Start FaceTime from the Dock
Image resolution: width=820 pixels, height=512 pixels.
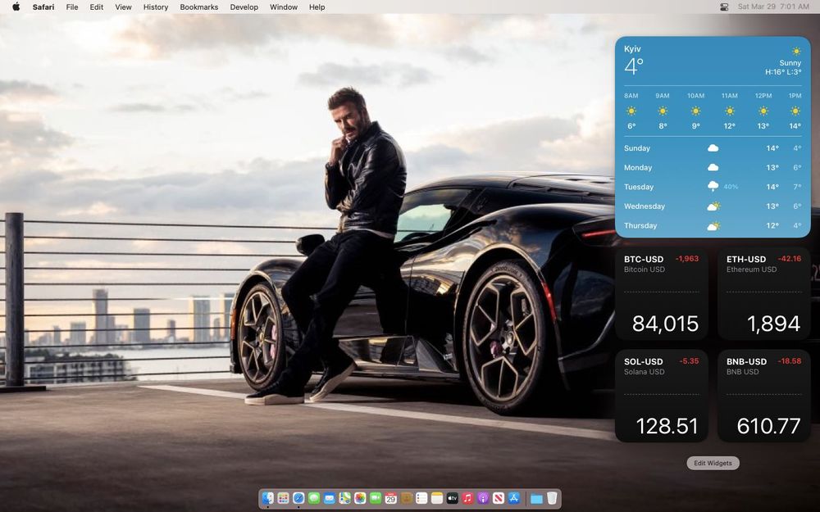(376, 498)
